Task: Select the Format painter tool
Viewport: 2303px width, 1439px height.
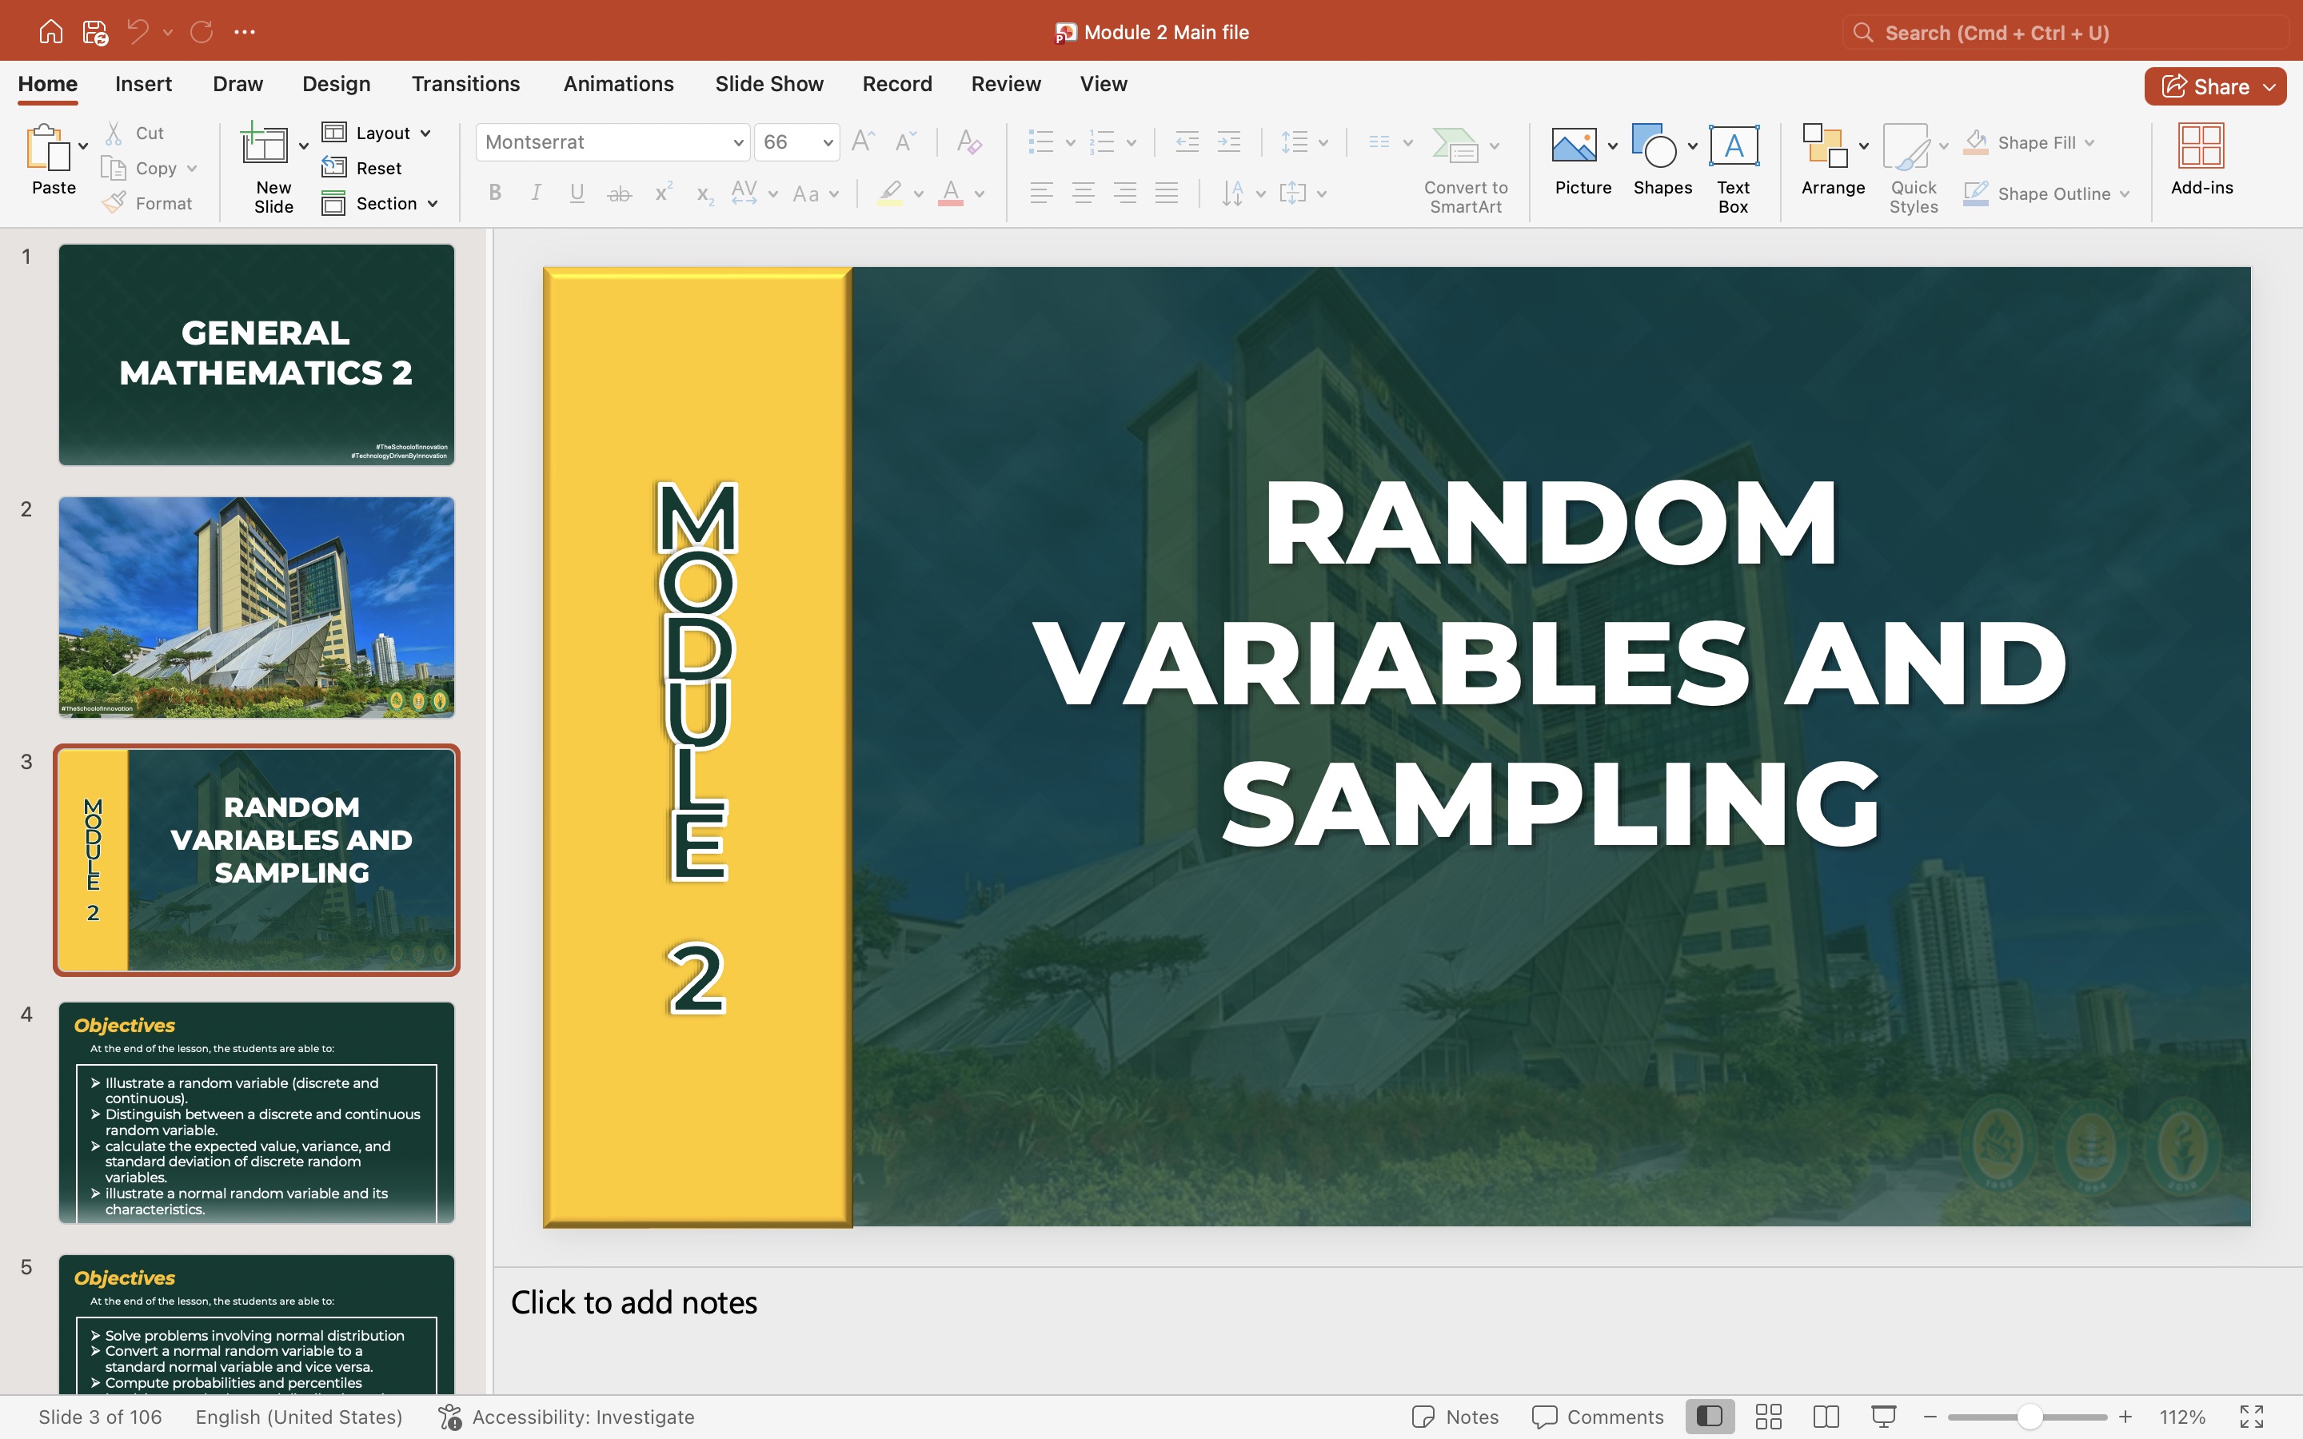Action: (146, 203)
